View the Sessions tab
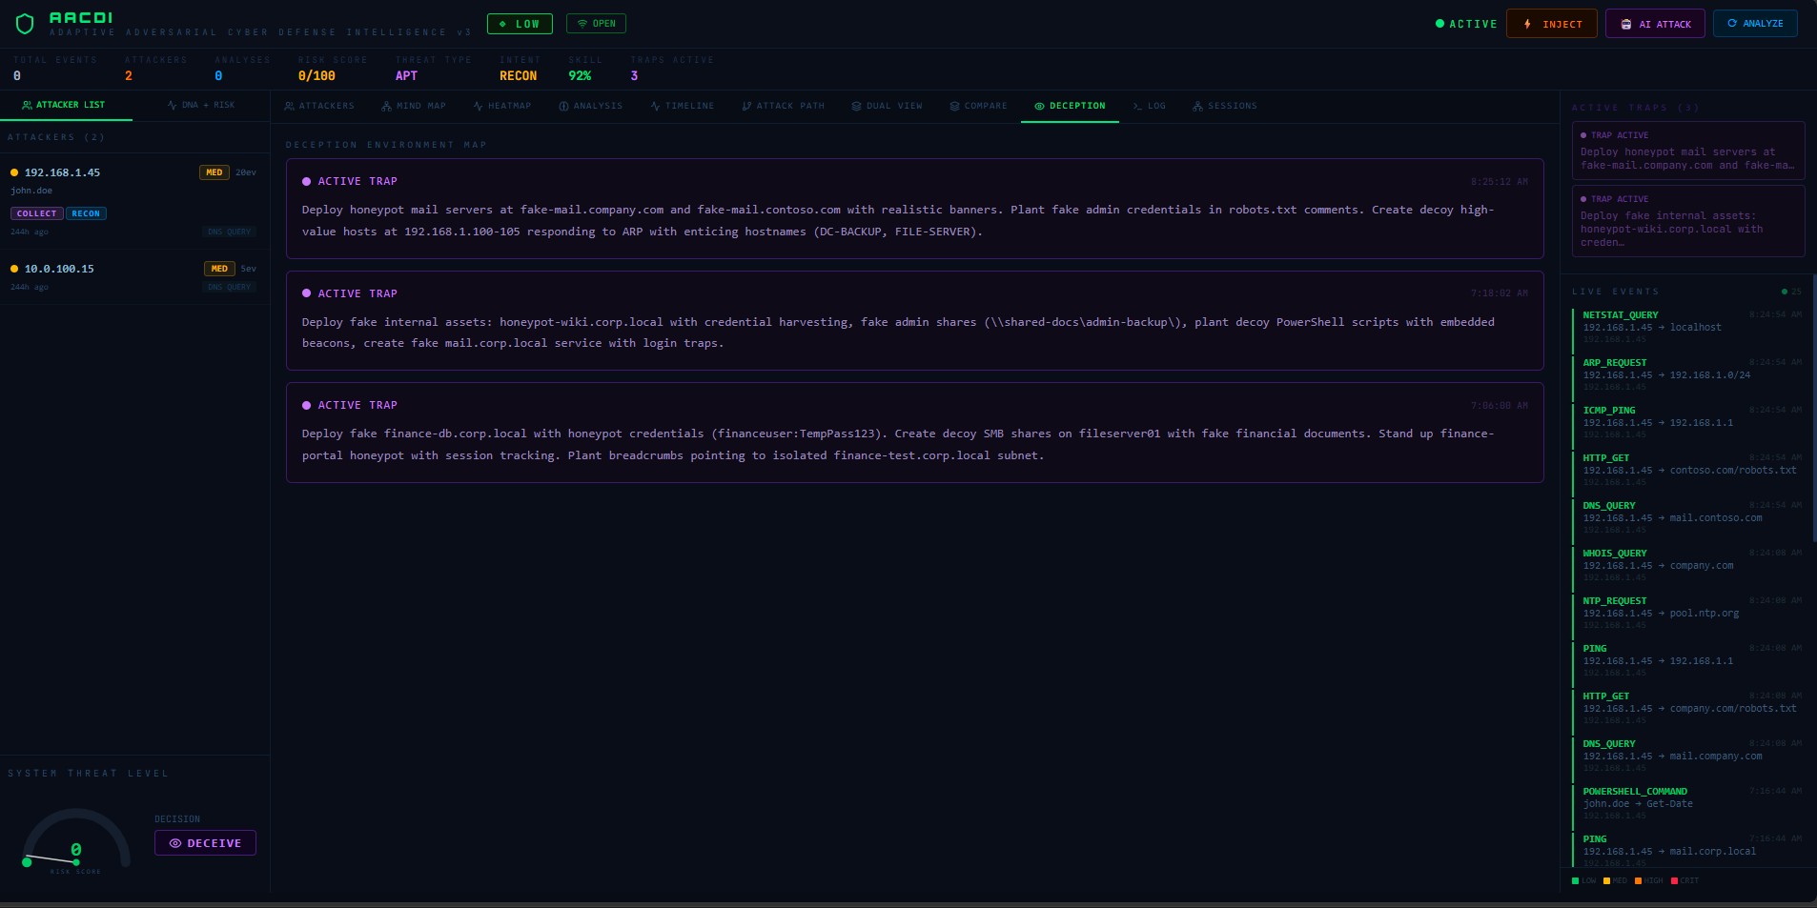The image size is (1817, 908). (x=1225, y=106)
